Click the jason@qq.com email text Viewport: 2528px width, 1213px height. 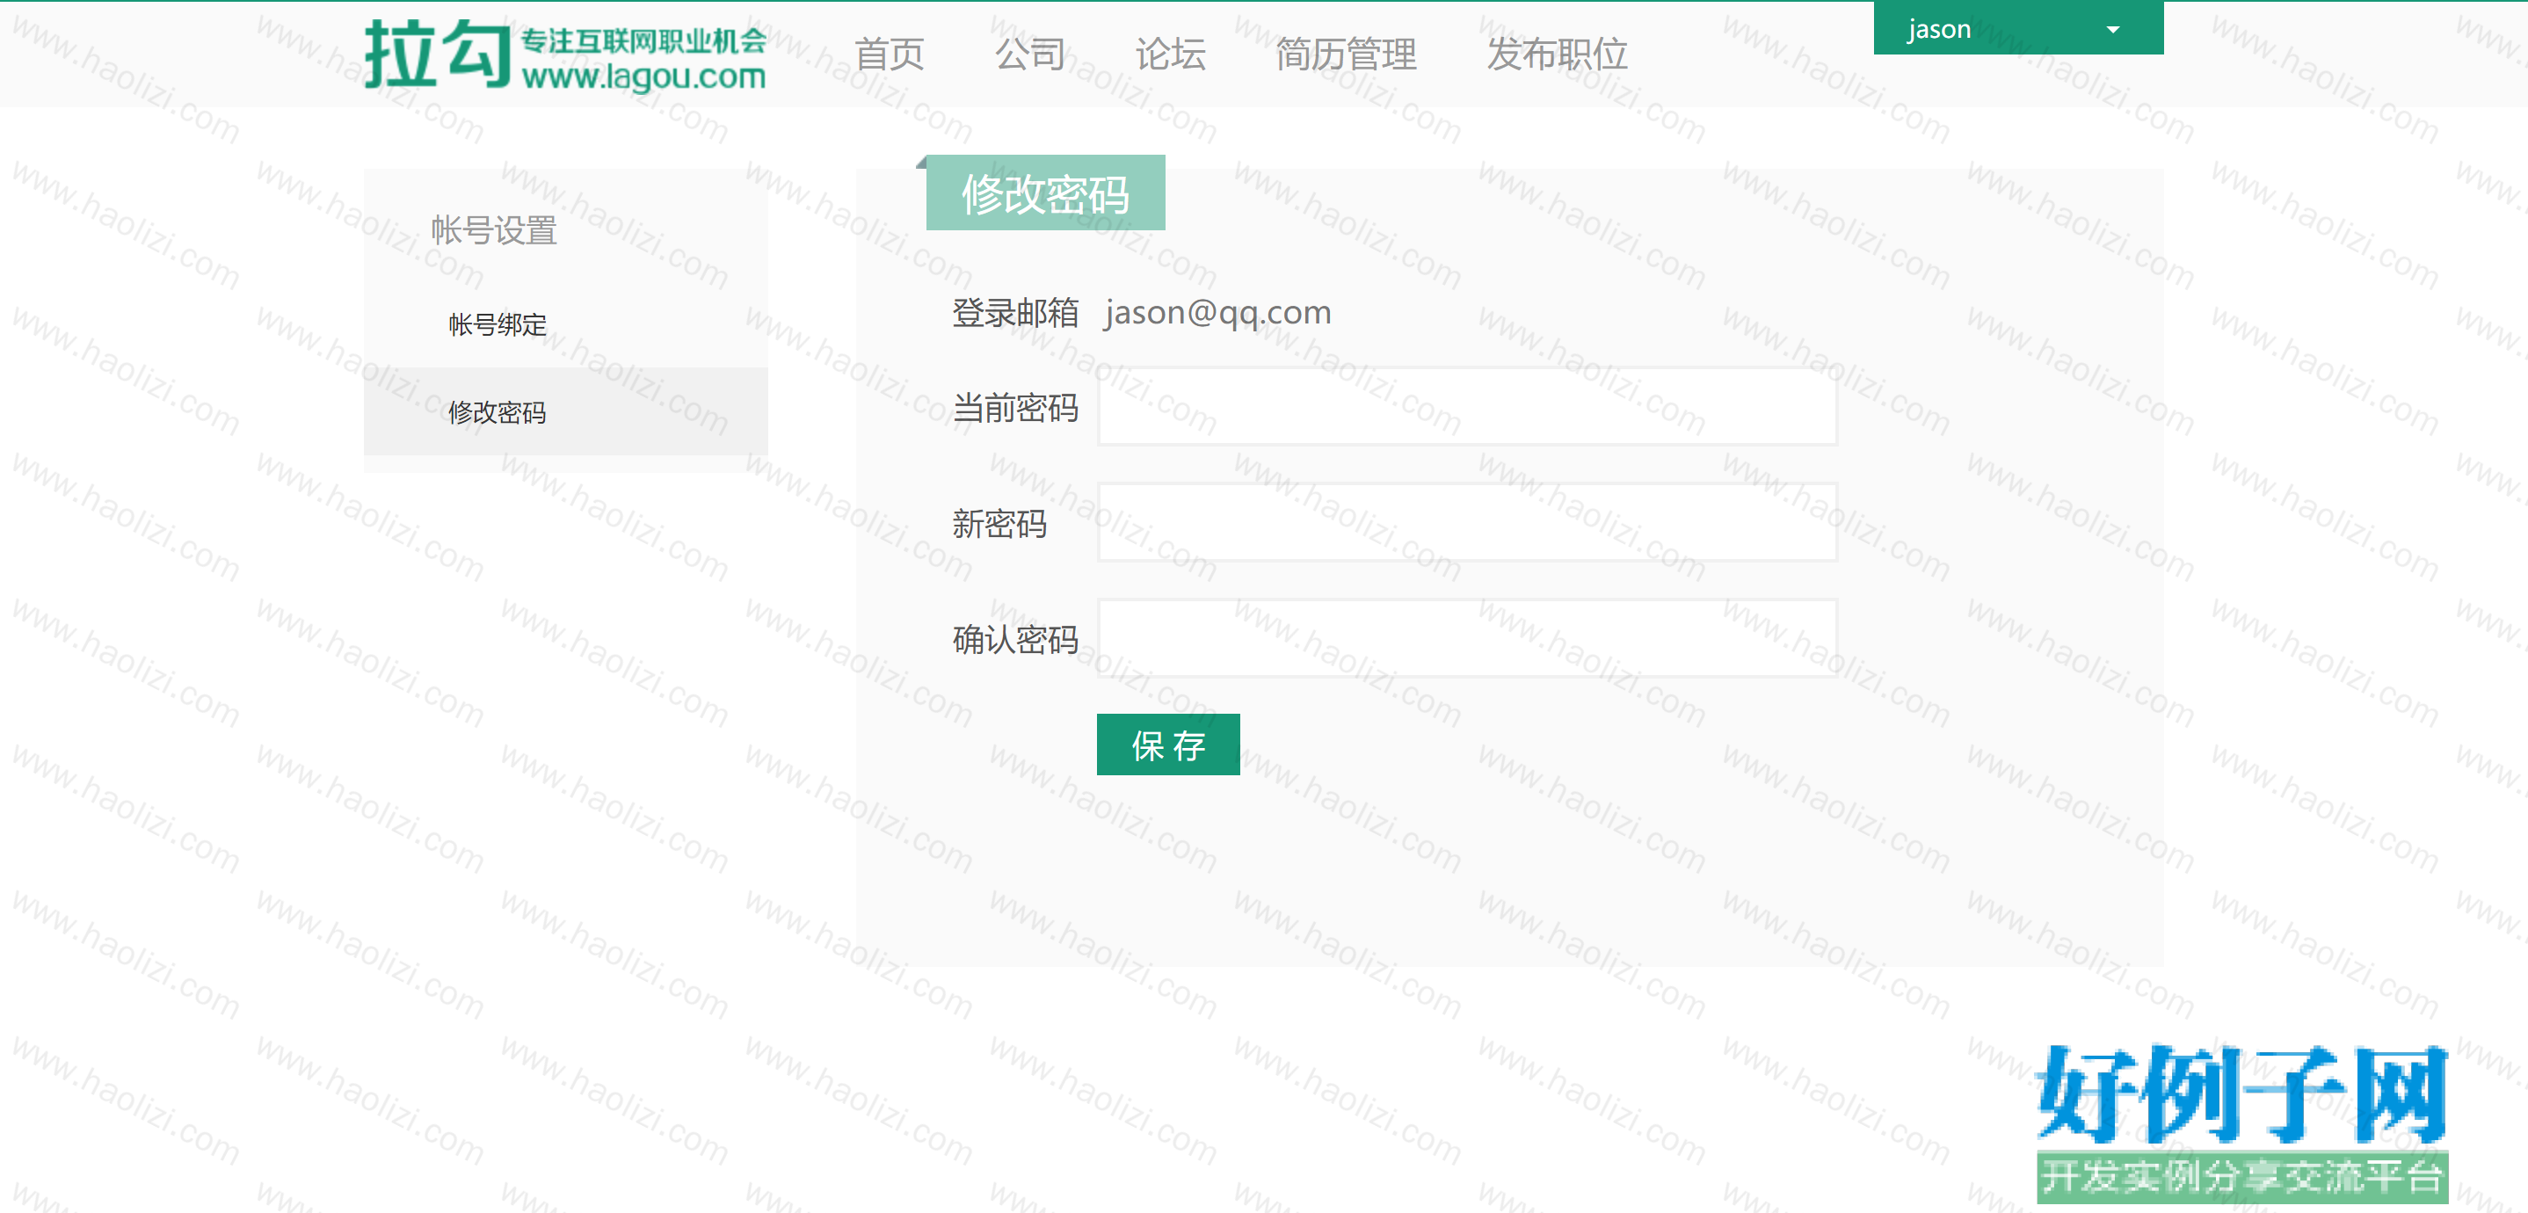pos(1217,312)
